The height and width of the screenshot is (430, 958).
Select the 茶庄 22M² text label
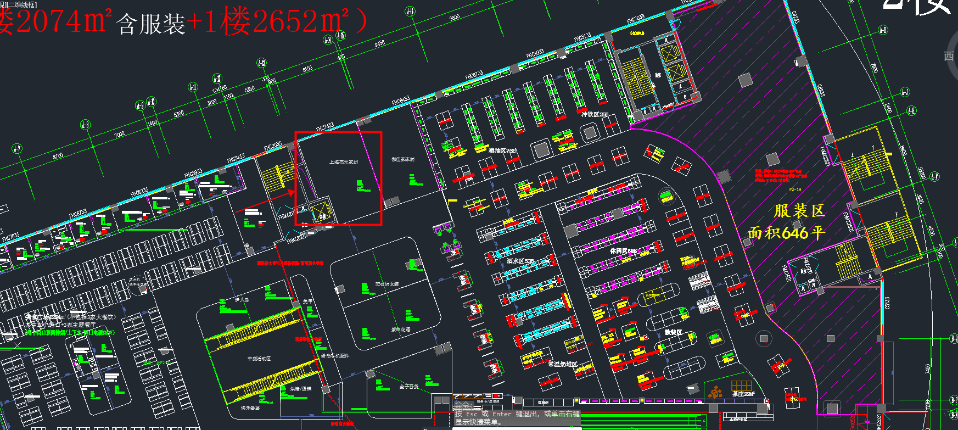pos(743,394)
